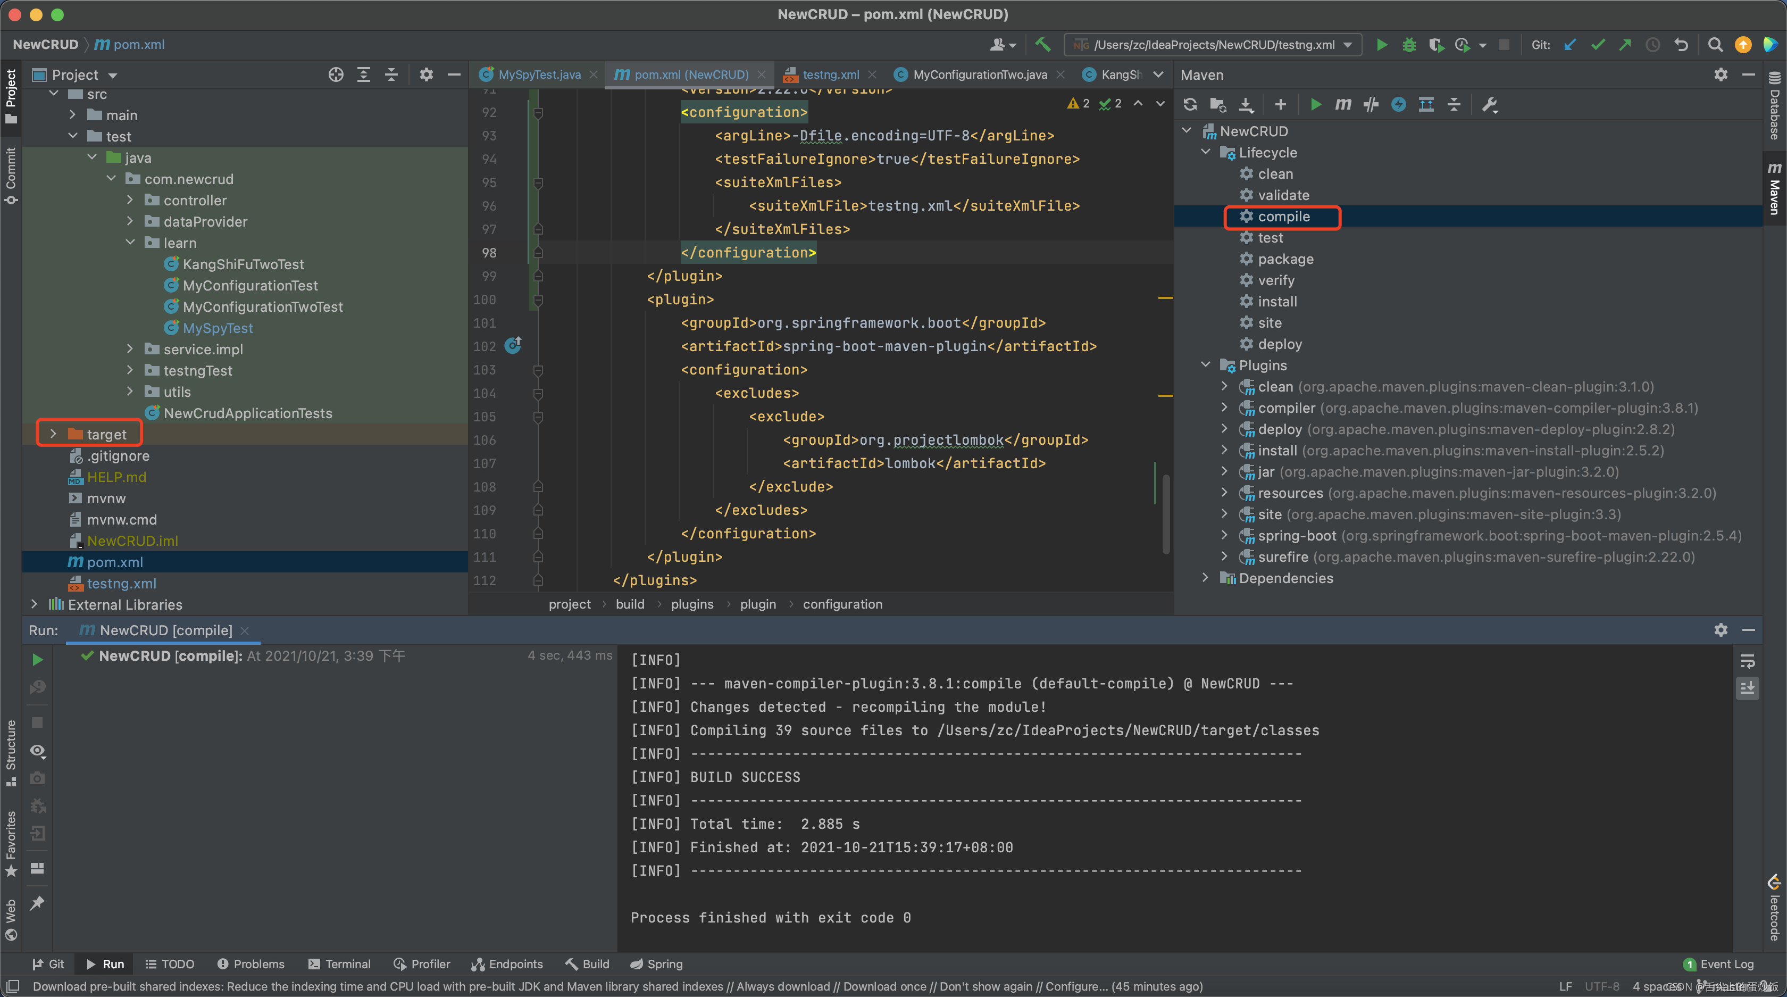Toggle Skip Tests mode in Maven
Viewport: 1787px width, 997px height.
[1399, 104]
